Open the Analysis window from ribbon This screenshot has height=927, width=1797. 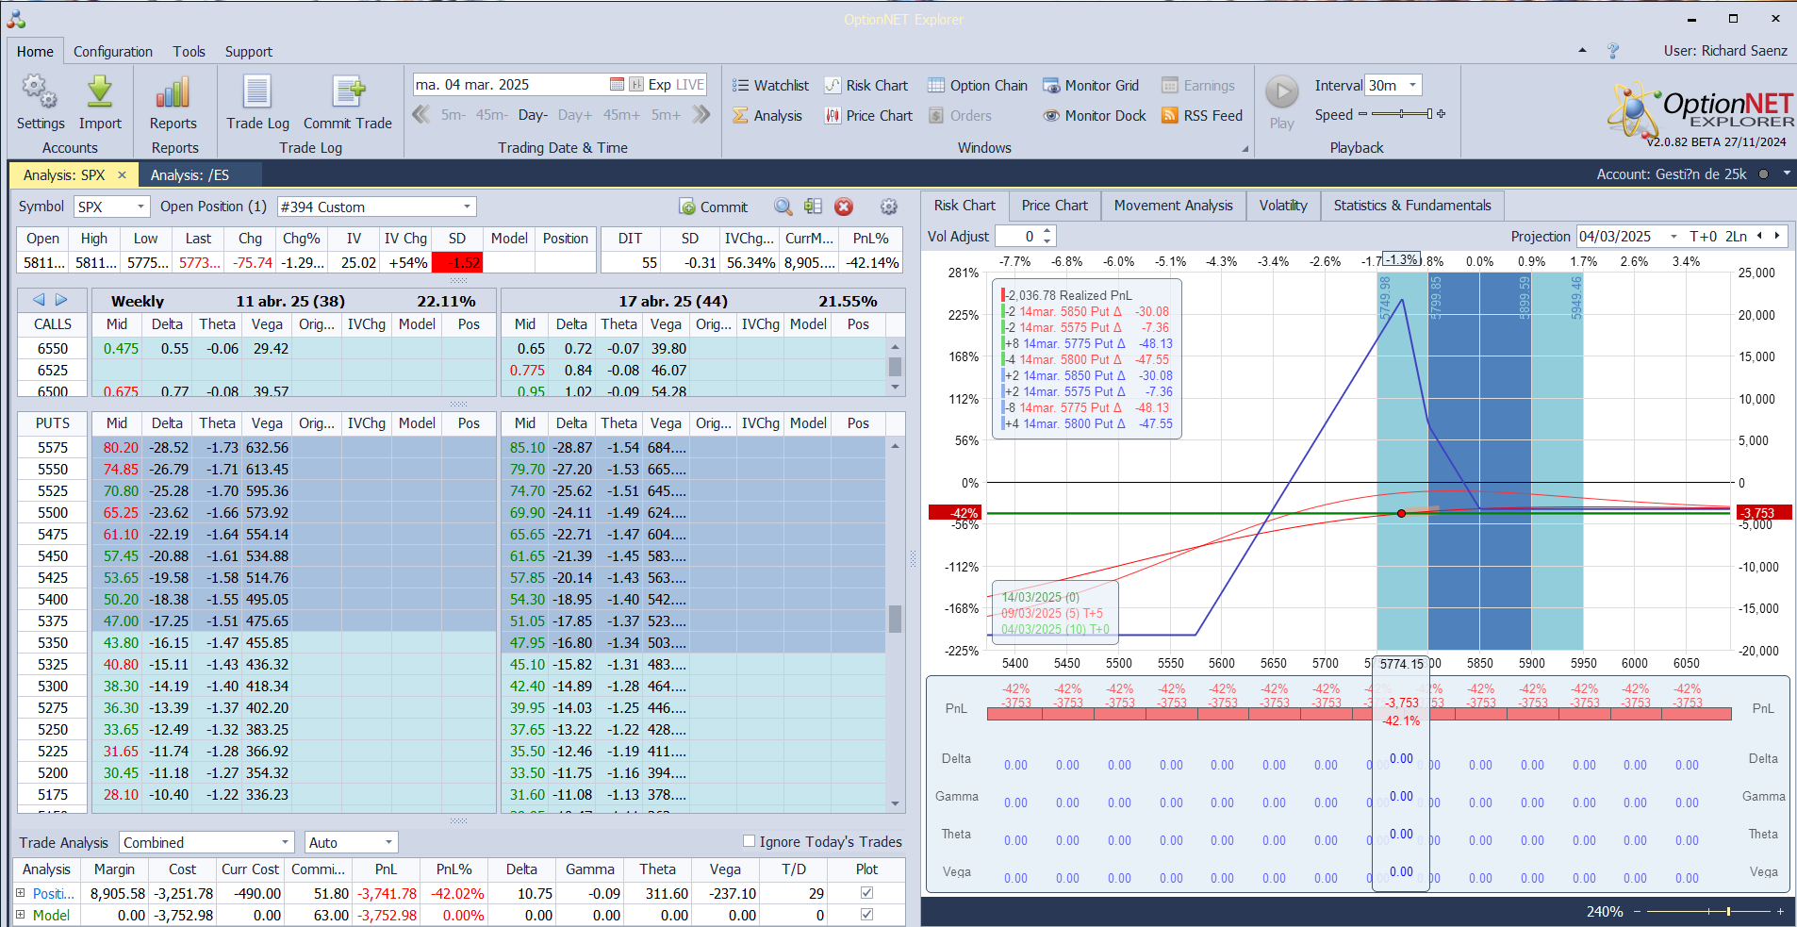[x=767, y=116]
